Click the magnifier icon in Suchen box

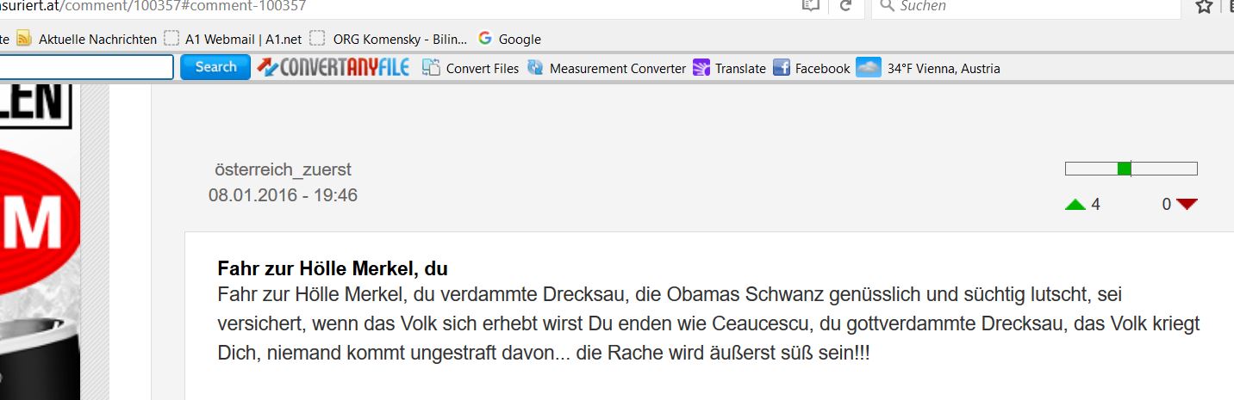(x=887, y=6)
